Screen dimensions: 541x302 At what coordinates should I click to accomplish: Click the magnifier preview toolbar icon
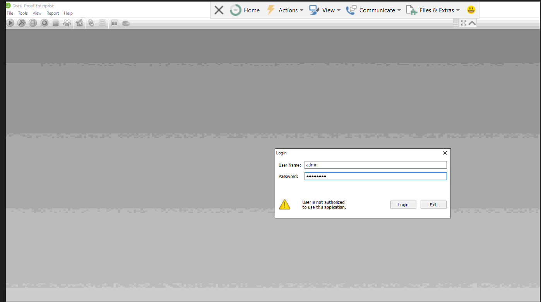22,23
